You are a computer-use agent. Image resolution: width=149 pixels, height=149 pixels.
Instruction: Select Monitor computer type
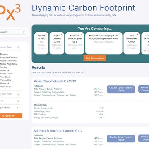pos(4,67)
